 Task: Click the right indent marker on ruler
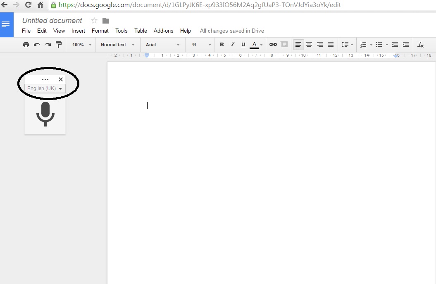[x=396, y=56]
